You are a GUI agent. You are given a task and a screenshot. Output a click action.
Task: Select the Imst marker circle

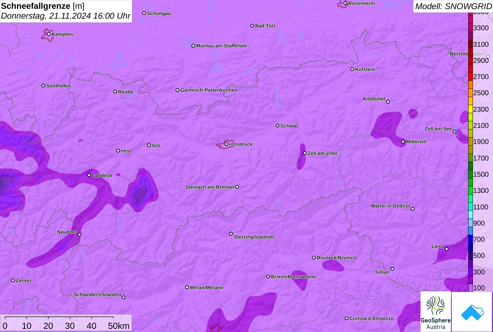(x=118, y=151)
